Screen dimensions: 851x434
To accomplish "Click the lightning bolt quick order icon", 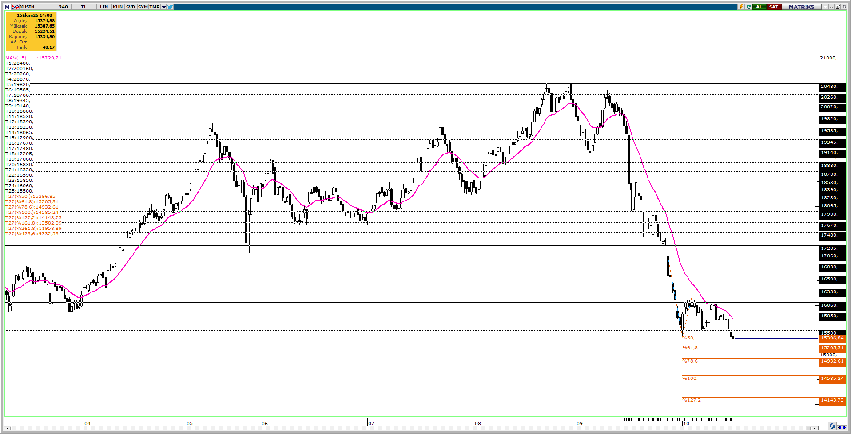I will click(741, 7).
